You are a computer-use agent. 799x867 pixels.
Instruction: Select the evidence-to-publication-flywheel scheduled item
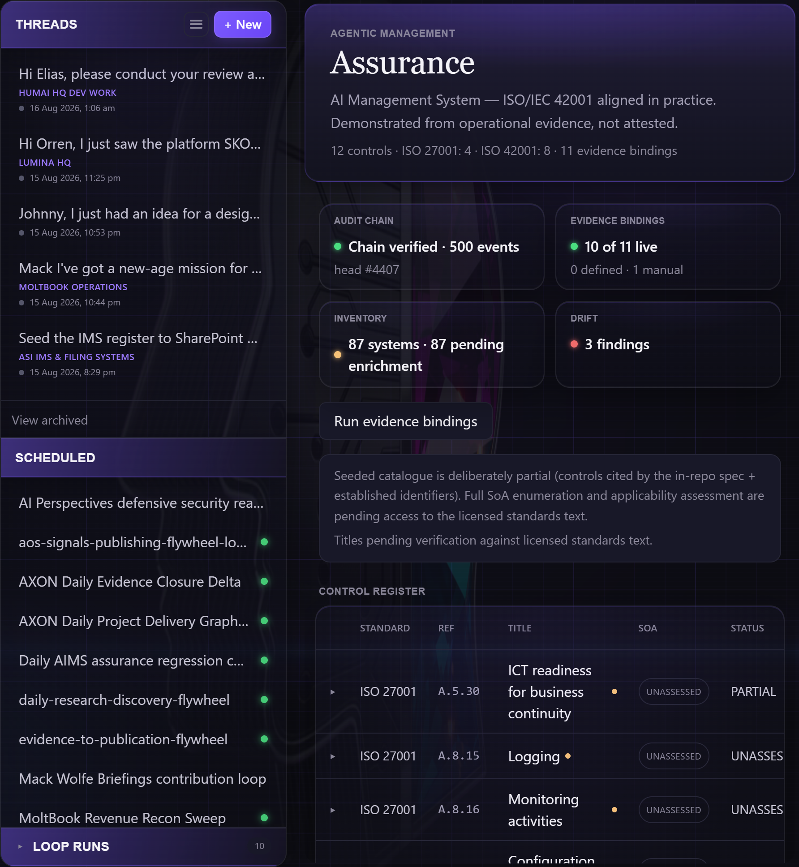click(x=143, y=739)
